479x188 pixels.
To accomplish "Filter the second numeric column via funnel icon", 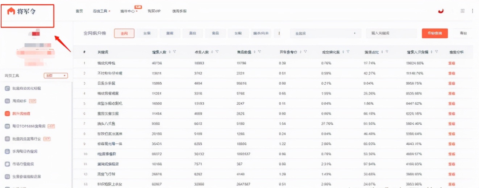I will point(217,52).
